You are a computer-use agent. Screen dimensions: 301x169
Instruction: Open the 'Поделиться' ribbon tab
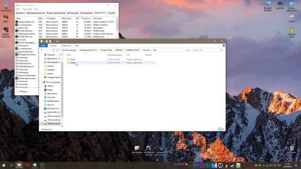(66, 46)
